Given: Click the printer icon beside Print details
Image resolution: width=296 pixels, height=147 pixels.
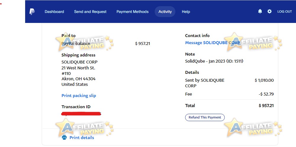Looking at the screenshot, I should (64, 137).
